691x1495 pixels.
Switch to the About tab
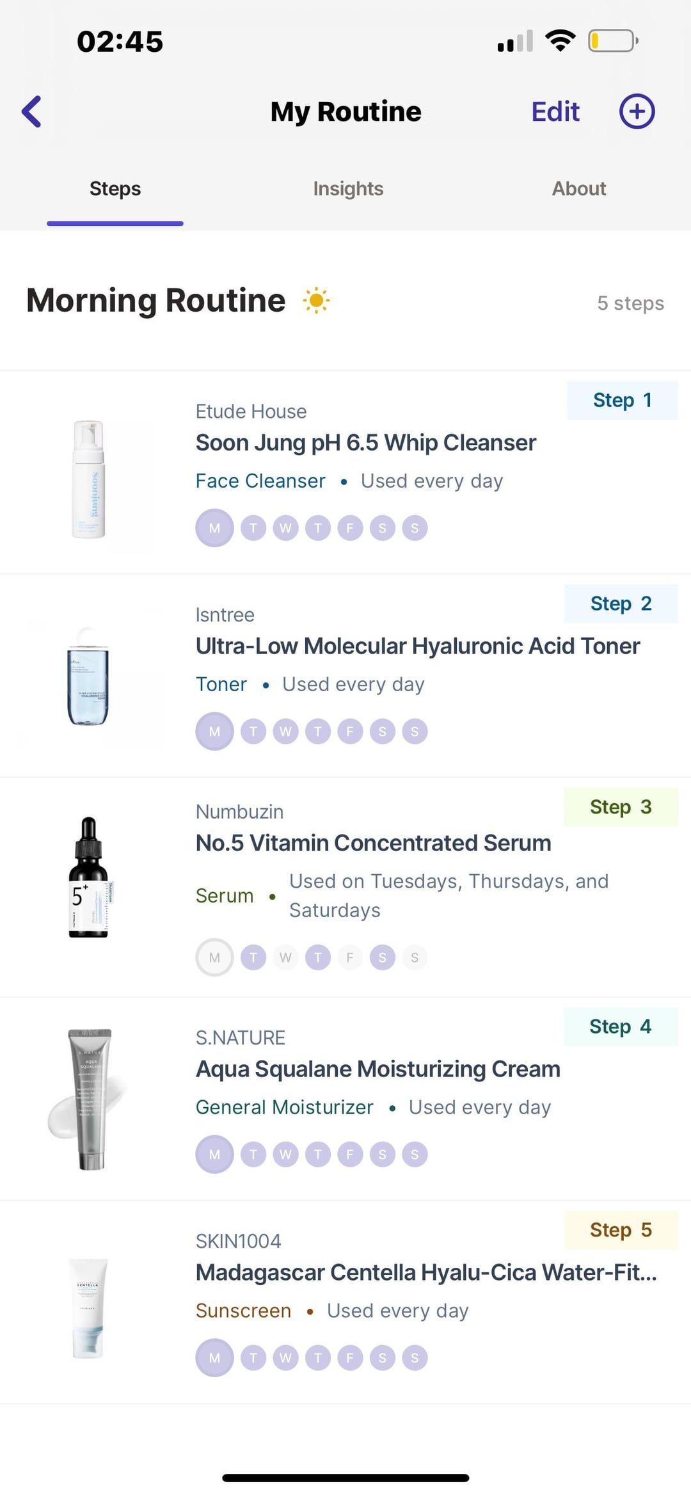coord(579,189)
